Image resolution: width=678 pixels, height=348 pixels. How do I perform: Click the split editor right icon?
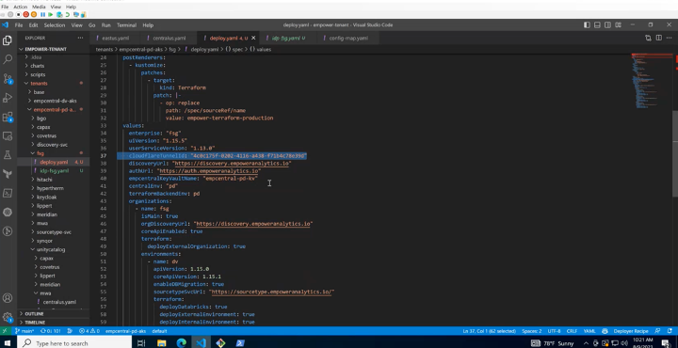[x=658, y=38]
